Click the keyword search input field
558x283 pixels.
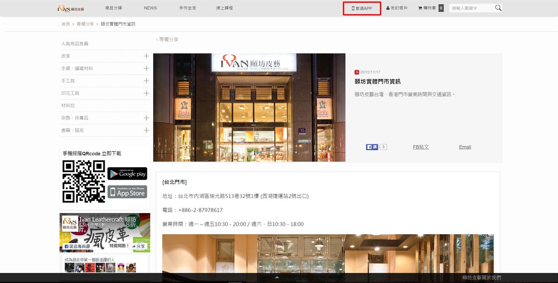pyautogui.click(x=471, y=8)
